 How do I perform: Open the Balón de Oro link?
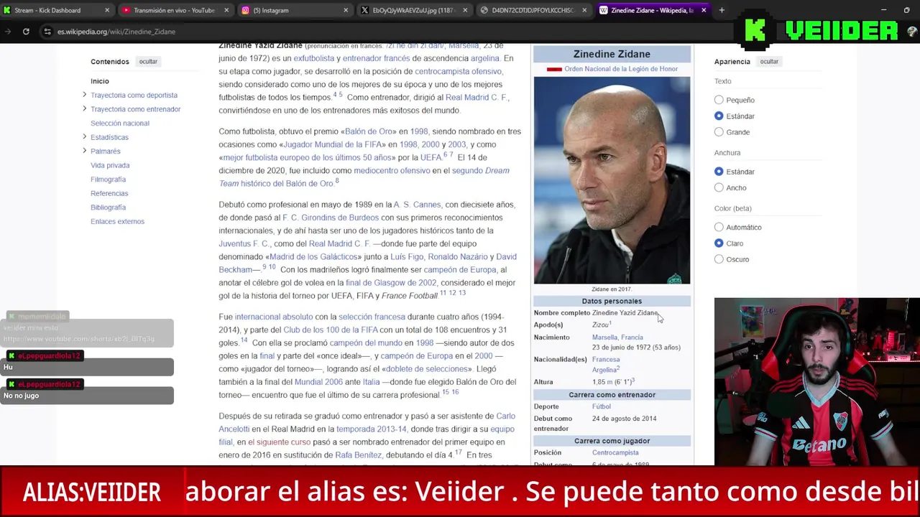pyautogui.click(x=369, y=131)
